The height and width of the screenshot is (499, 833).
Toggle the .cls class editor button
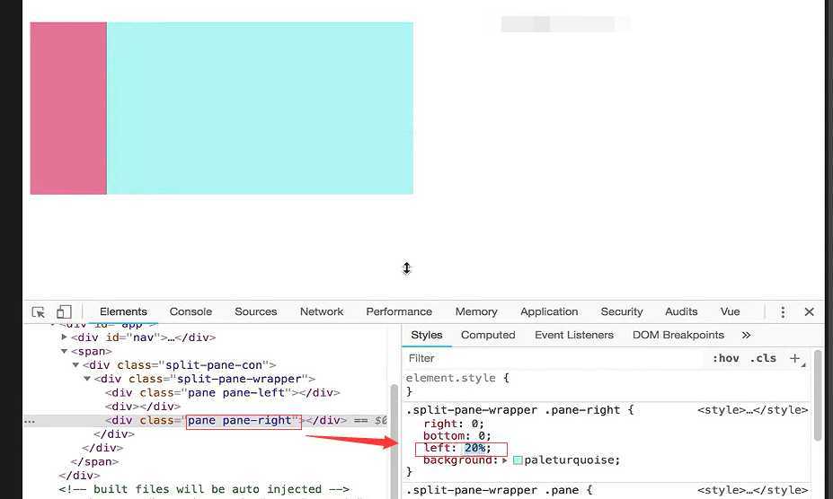tap(763, 358)
